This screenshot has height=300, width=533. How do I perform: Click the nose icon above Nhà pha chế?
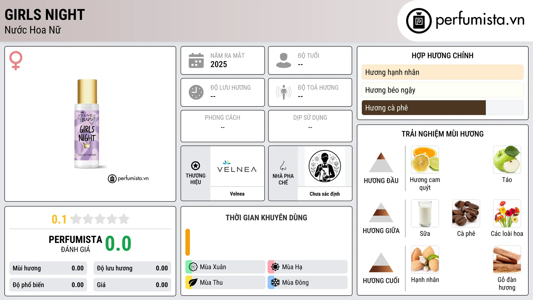pyautogui.click(x=283, y=166)
